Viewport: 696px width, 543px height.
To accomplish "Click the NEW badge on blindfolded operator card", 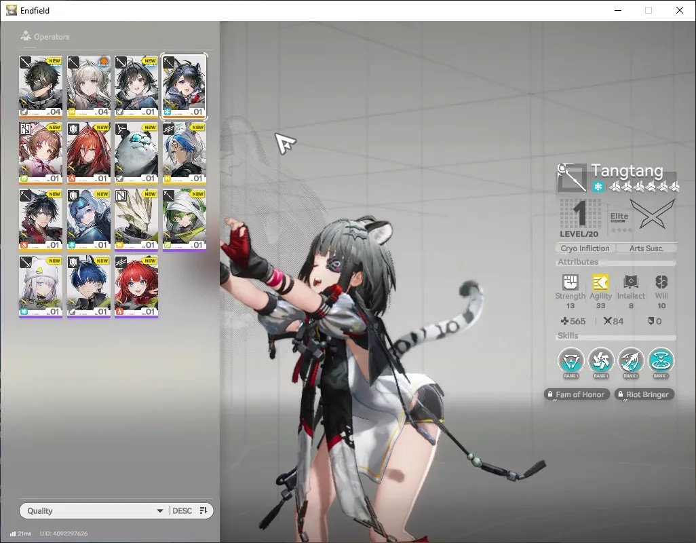I will point(54,61).
